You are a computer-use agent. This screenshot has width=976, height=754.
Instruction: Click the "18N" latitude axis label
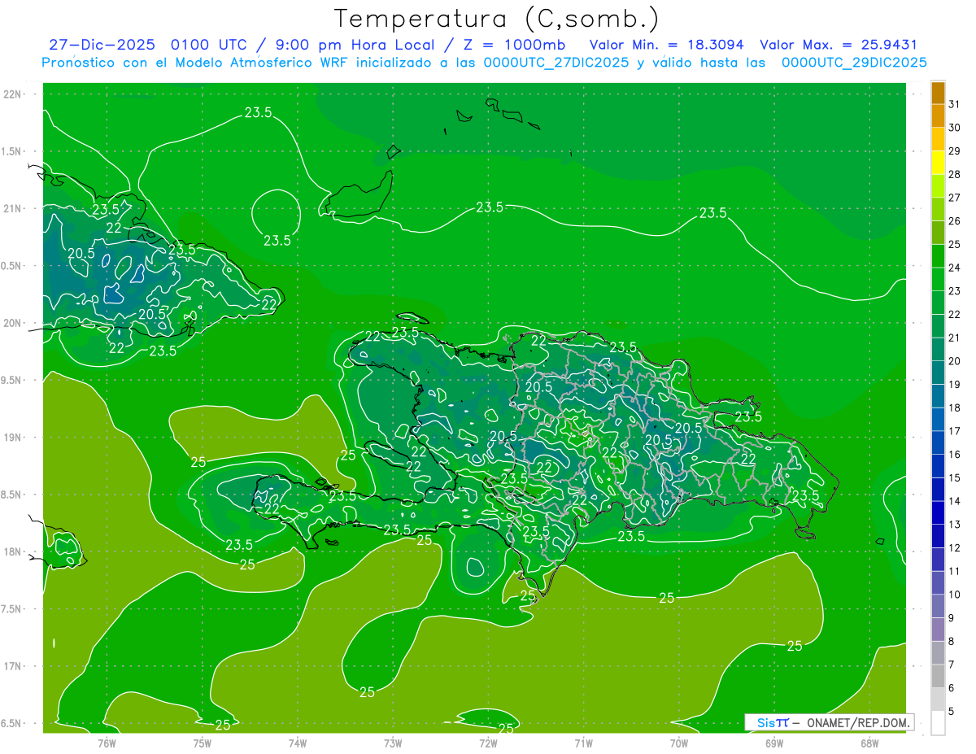[x=12, y=551]
